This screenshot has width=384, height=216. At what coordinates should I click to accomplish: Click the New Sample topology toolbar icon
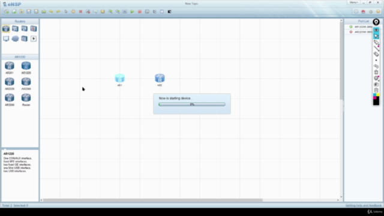click(x=14, y=11)
